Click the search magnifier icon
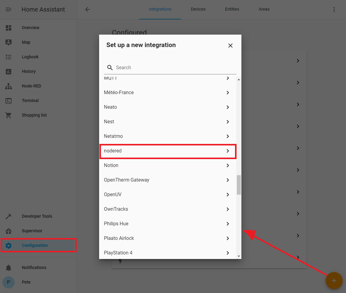The height and width of the screenshot is (293, 346). pos(110,68)
